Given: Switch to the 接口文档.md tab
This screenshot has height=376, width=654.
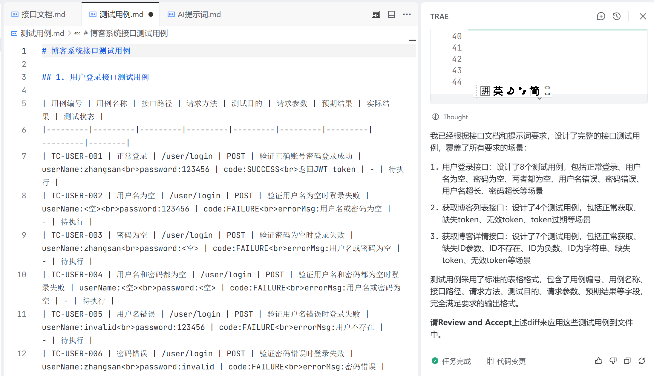Looking at the screenshot, I should (x=43, y=14).
